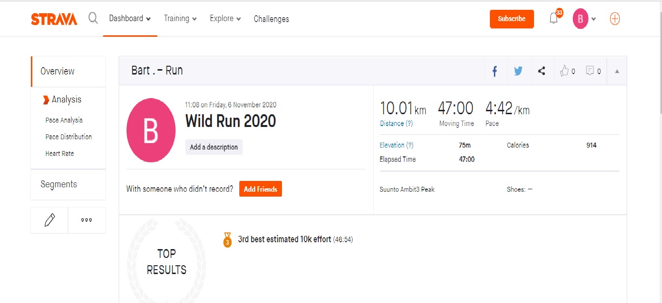Expand the Training dropdown menu
The height and width of the screenshot is (303, 662).
[180, 19]
